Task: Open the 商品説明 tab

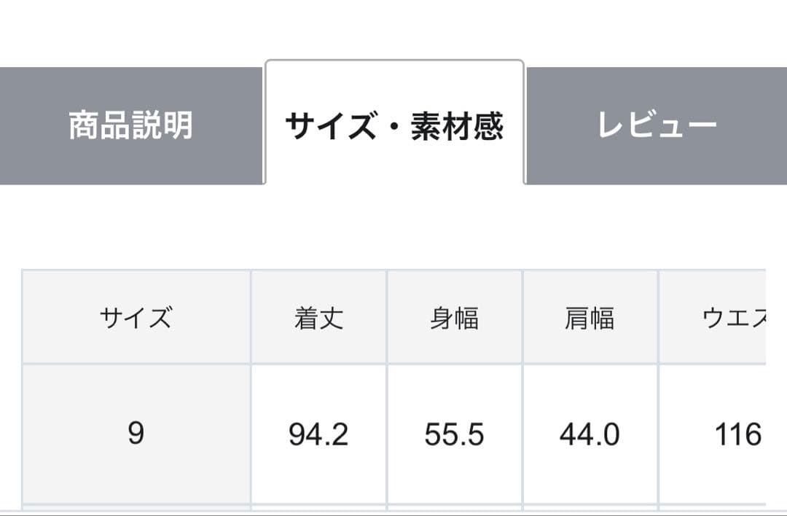Action: tap(131, 125)
